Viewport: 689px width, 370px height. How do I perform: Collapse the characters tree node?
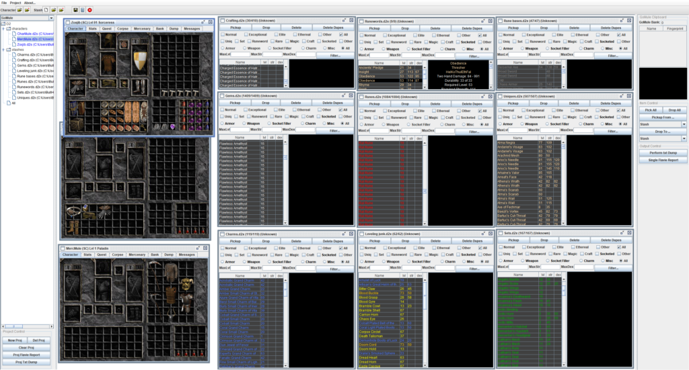(3, 28)
